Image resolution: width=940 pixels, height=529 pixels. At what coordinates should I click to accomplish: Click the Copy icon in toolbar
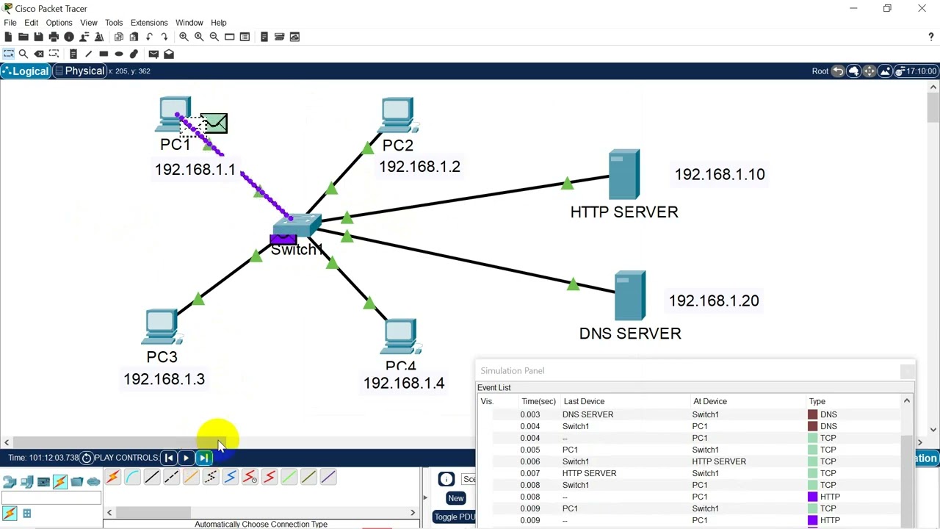coord(118,37)
